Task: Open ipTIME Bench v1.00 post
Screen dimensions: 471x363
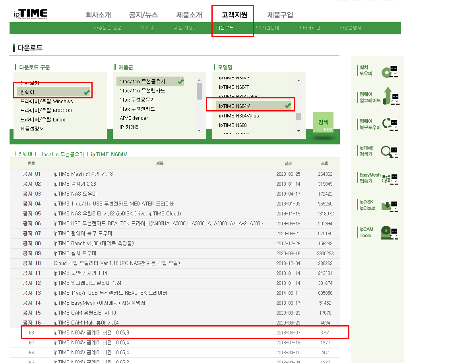Action: click(x=94, y=243)
